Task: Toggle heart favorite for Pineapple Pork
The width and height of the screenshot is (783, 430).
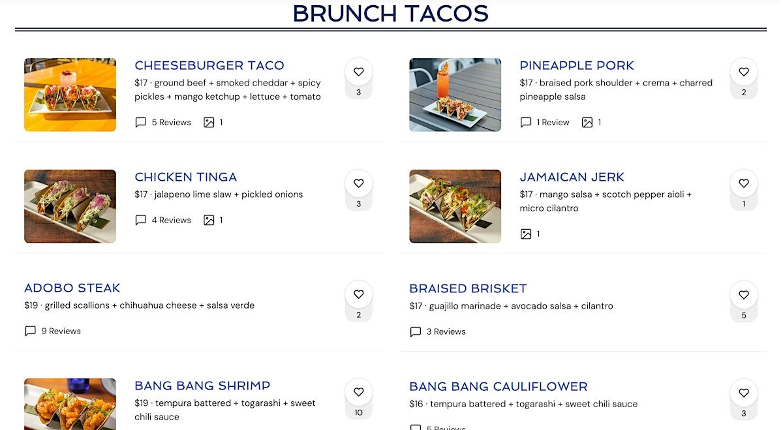Action: tap(743, 72)
